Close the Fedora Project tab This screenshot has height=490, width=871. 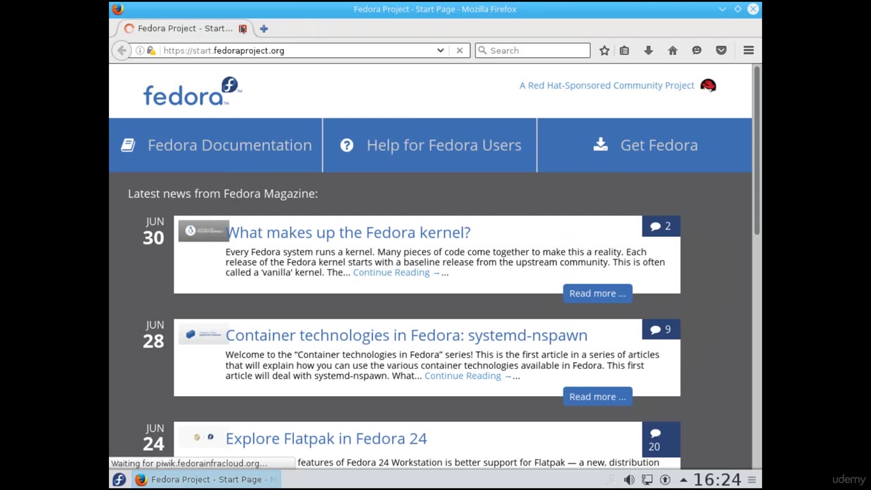pyautogui.click(x=242, y=29)
